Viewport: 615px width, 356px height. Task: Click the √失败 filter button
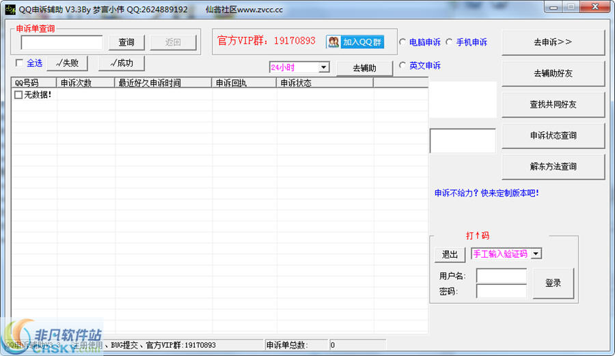[67, 63]
